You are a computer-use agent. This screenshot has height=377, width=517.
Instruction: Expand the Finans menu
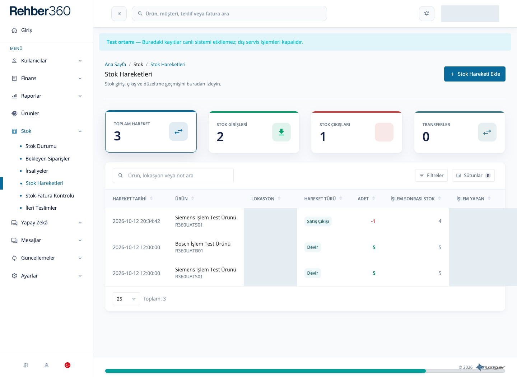[x=47, y=78]
